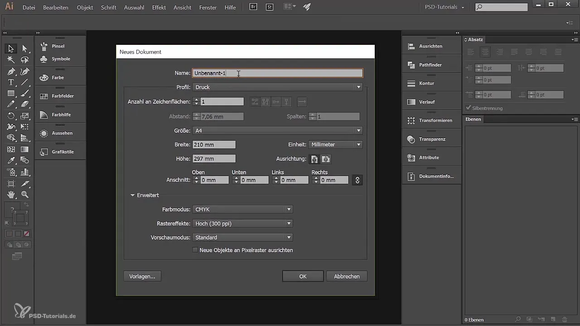Click the Bridge (Br) icon
The width and height of the screenshot is (580, 326).
click(x=254, y=7)
